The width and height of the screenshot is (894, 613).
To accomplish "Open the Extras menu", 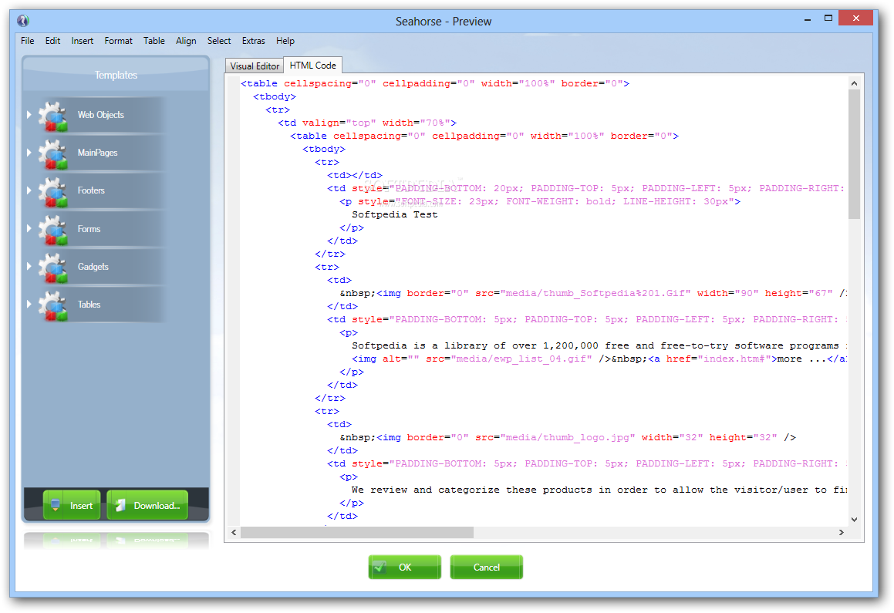I will click(x=253, y=41).
